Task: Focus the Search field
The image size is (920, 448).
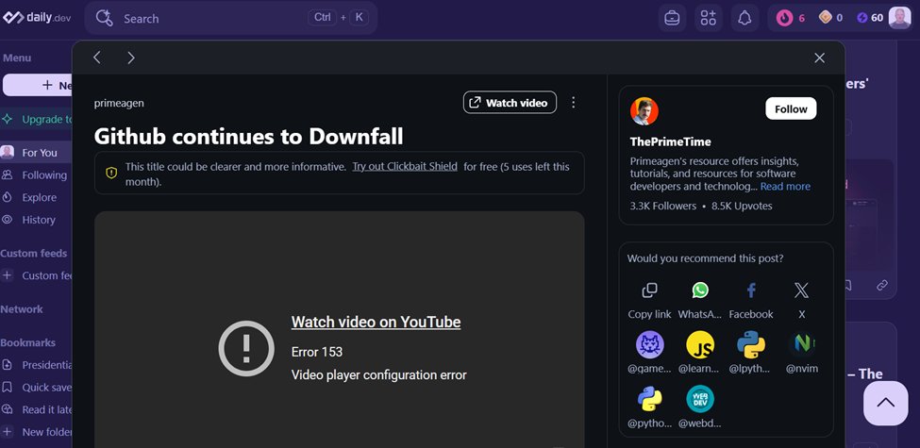Action: (x=230, y=18)
